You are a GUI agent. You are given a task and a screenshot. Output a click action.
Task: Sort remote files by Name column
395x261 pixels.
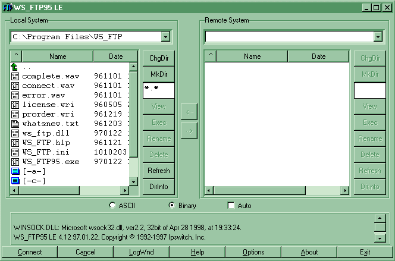(252, 56)
